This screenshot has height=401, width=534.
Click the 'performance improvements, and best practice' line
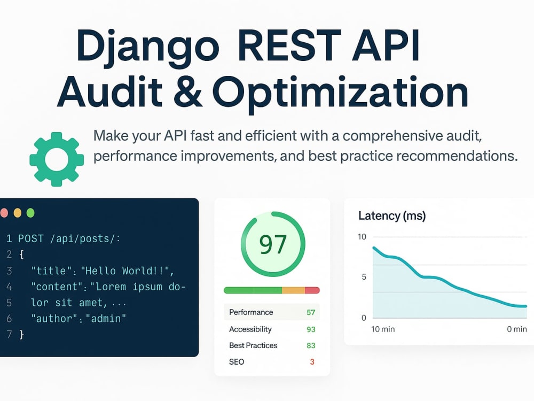[305, 156]
